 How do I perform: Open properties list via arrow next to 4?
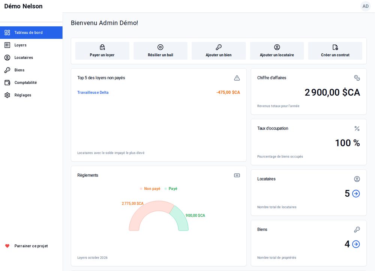(x=356, y=244)
